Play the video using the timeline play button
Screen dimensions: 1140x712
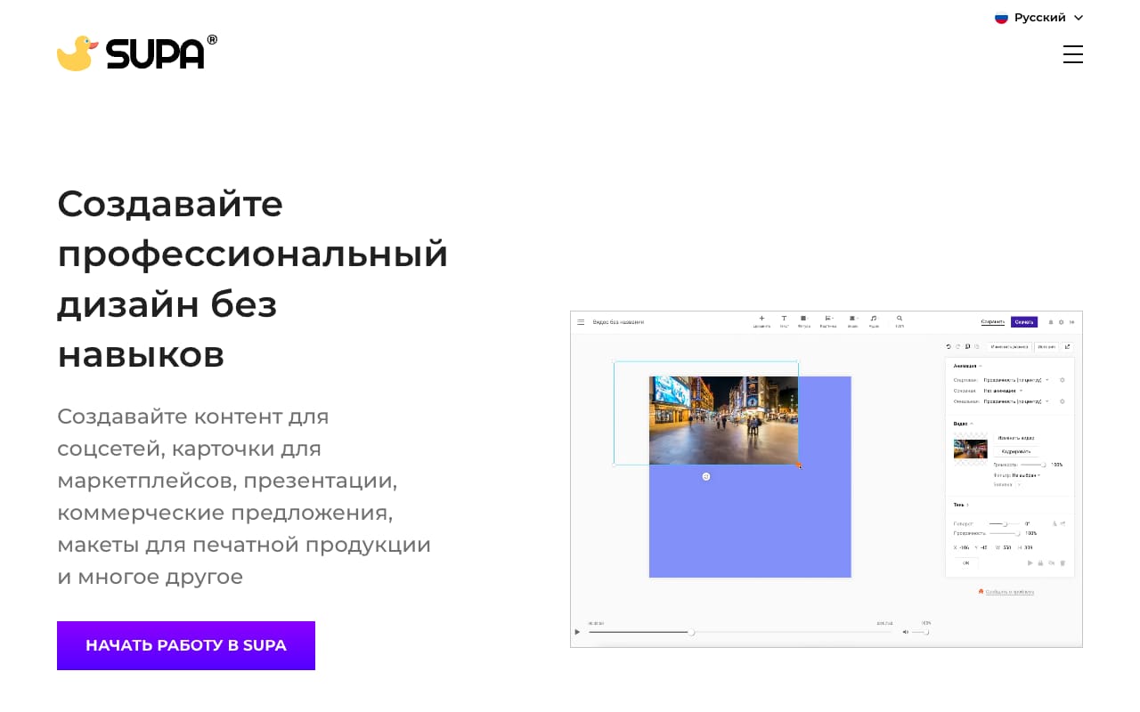577,632
